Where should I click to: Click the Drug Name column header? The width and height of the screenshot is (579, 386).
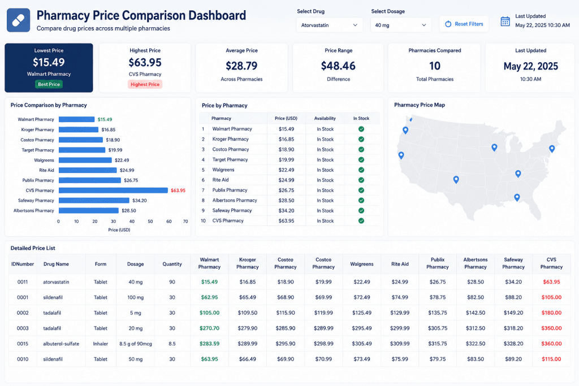[x=56, y=264]
